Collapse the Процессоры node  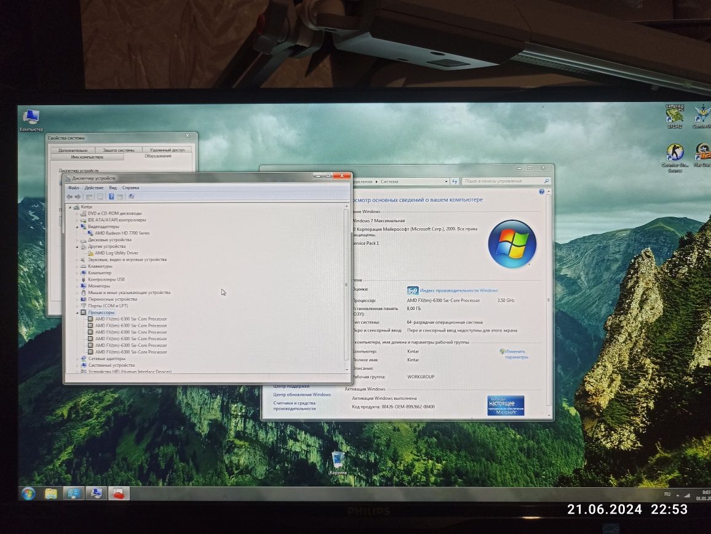77,313
